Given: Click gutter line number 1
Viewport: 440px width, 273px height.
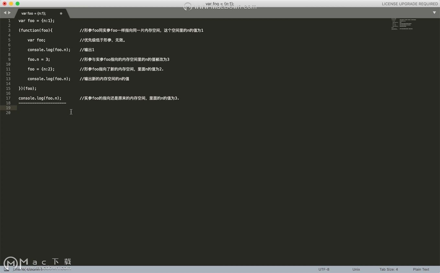Looking at the screenshot, I should coord(9,21).
